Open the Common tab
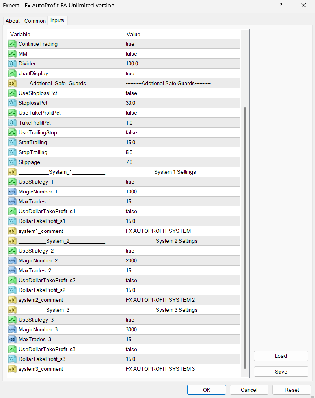The image size is (315, 398). [35, 21]
